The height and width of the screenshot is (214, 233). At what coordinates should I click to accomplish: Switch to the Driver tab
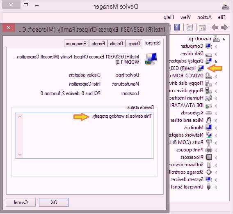click(x=134, y=44)
